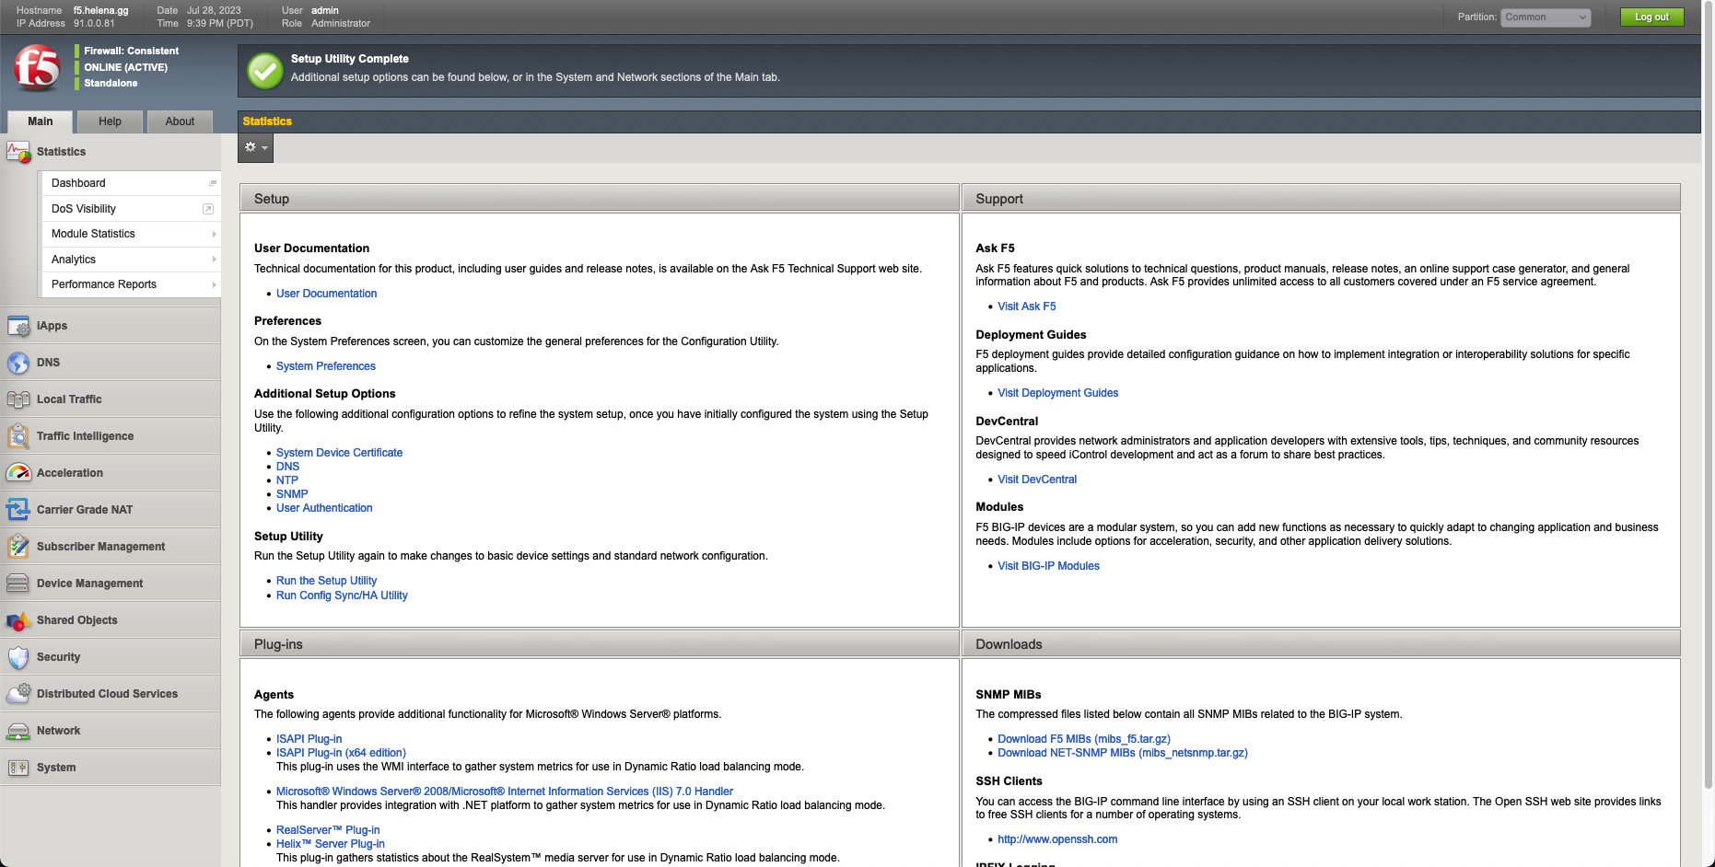Open the Partition dropdown
This screenshot has height=867, width=1715.
click(x=1546, y=17)
